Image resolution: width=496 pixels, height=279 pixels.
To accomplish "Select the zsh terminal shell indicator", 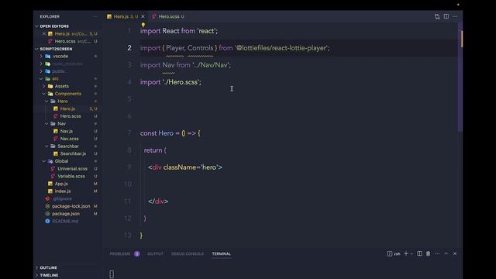I will click(394, 253).
